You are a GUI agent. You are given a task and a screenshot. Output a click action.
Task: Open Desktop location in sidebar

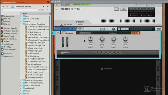coord(8,47)
